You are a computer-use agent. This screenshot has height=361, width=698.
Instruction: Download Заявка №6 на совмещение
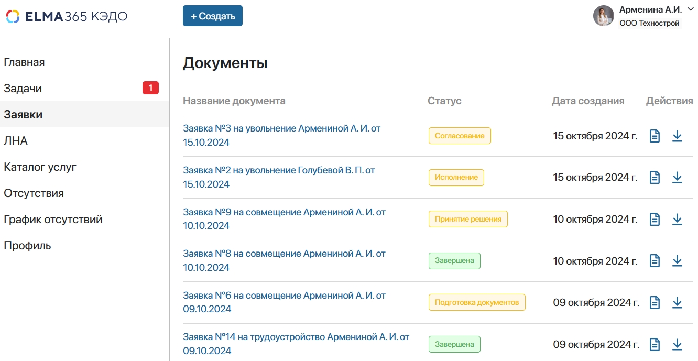tap(677, 302)
